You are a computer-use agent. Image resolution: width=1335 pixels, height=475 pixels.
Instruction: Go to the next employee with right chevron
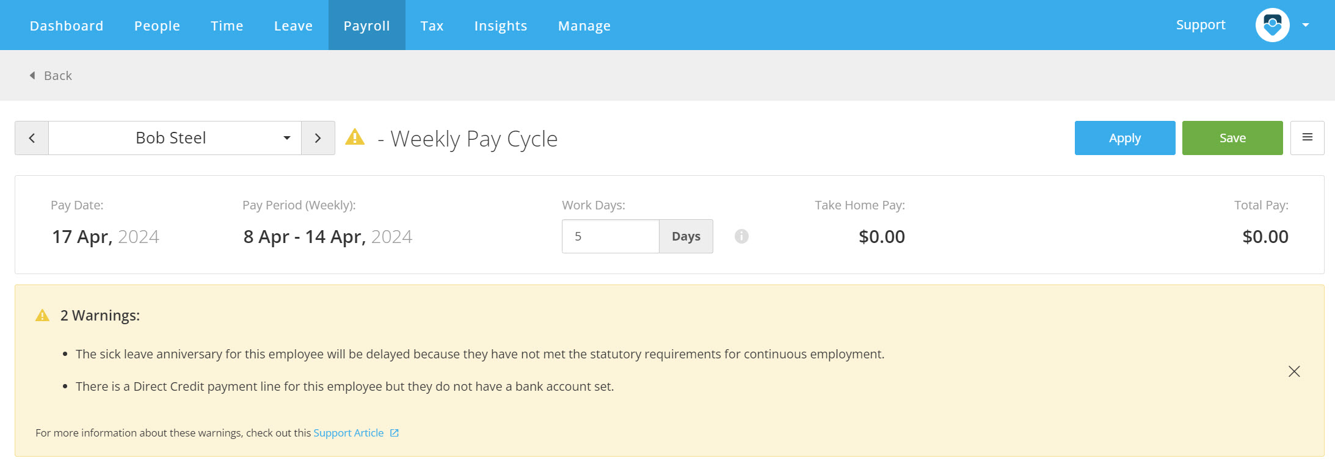(318, 138)
